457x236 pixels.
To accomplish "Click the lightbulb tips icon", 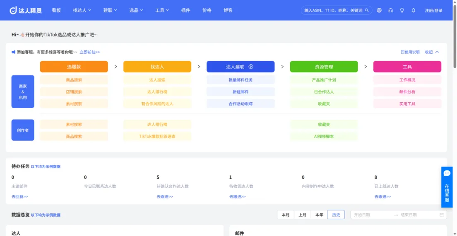I will 402,10.
